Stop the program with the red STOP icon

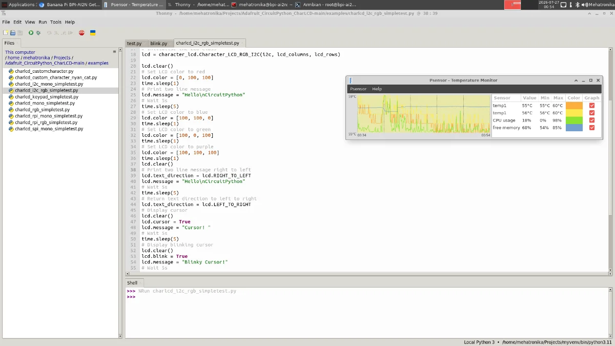coord(81,33)
